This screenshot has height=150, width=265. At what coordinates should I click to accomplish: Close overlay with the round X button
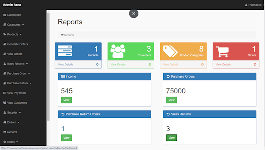coord(134,14)
